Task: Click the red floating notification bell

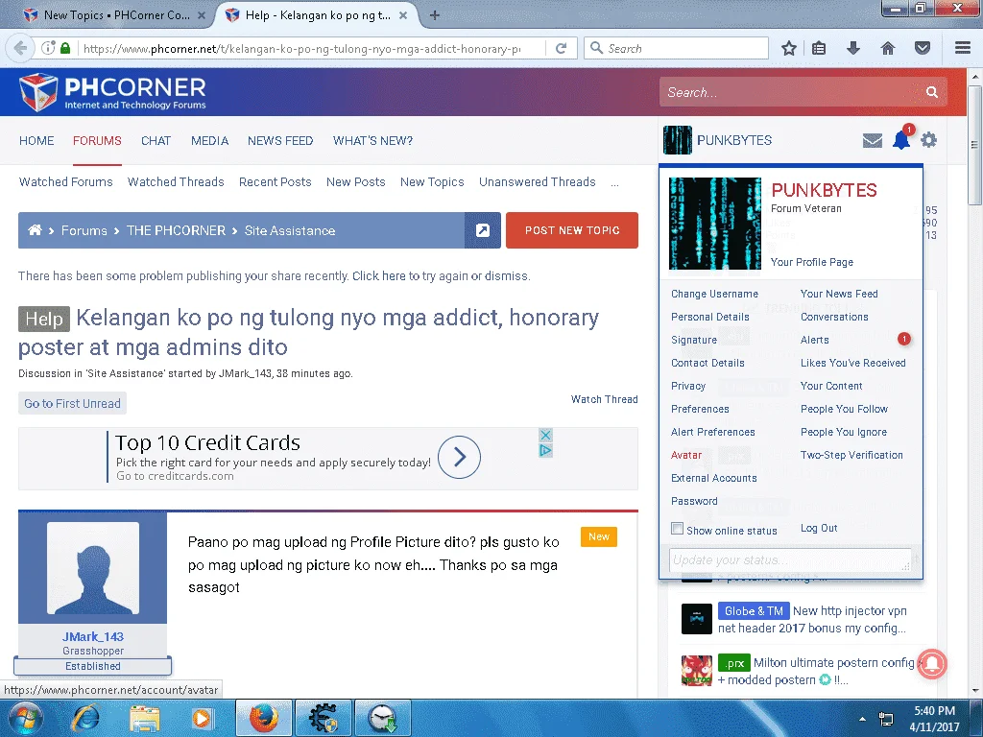Action: tap(932, 664)
